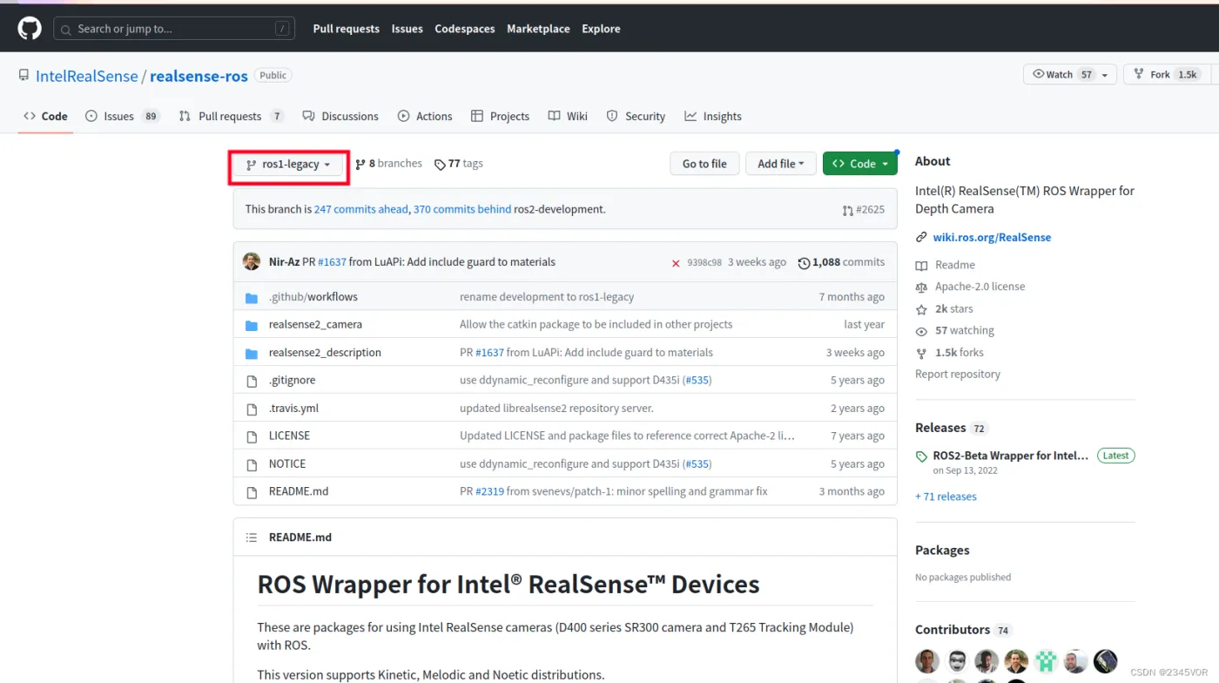Click the Go to file button
The height and width of the screenshot is (683, 1219).
click(x=704, y=164)
